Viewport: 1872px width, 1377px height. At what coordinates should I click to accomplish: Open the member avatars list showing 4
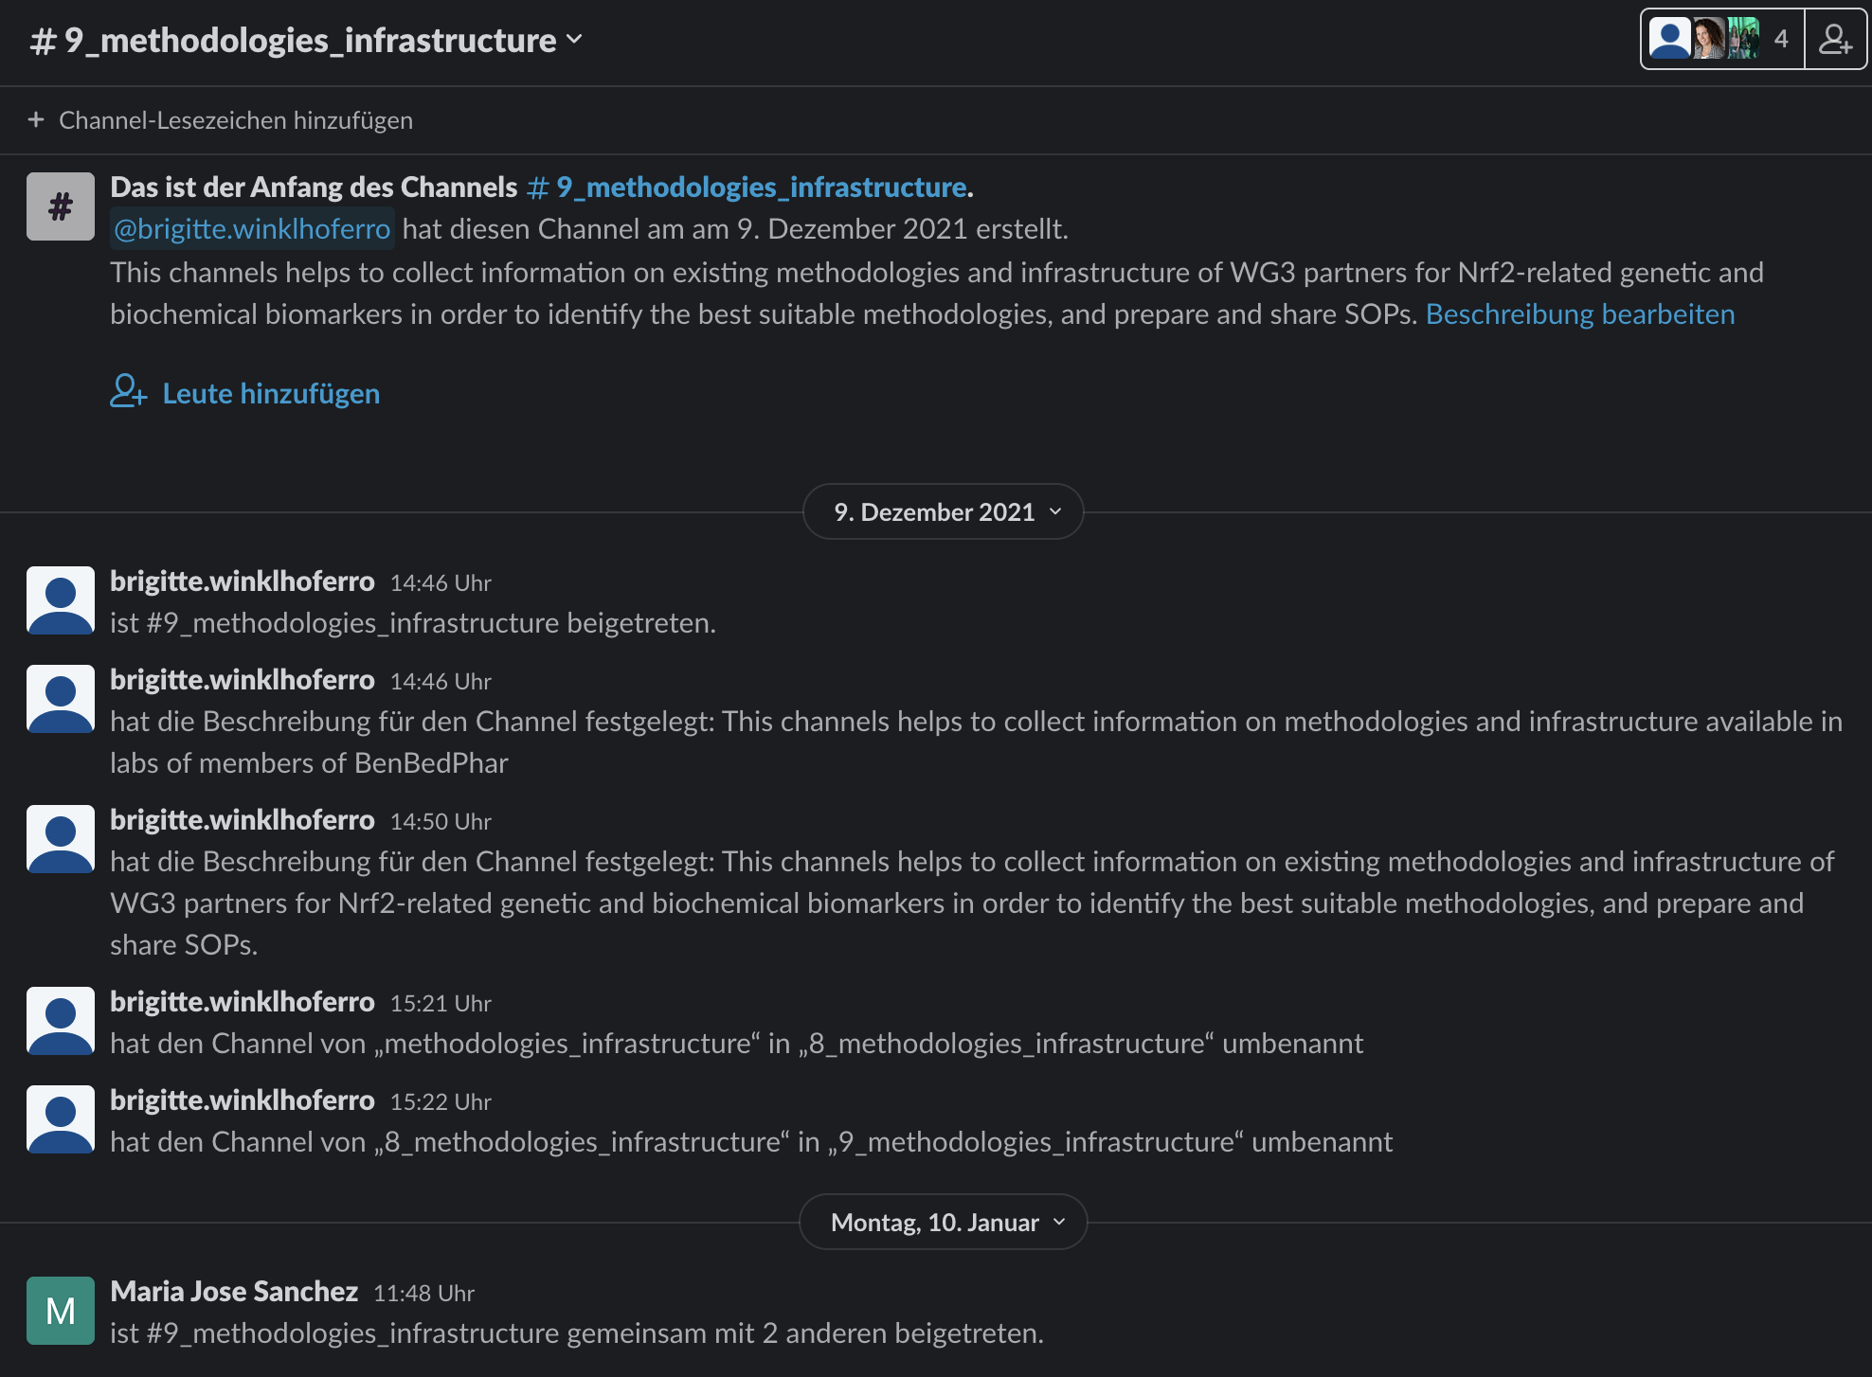[1721, 40]
